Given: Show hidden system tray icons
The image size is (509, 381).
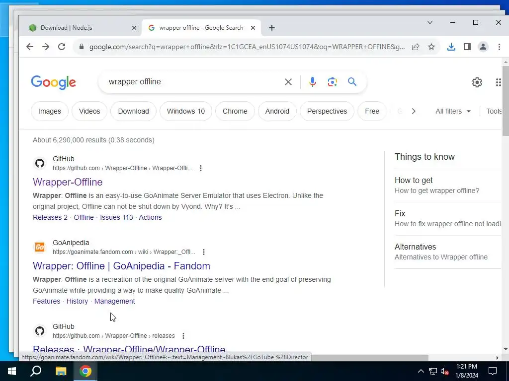Looking at the screenshot, I should 421,371.
